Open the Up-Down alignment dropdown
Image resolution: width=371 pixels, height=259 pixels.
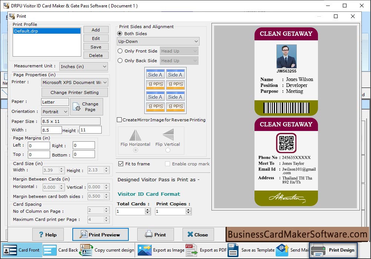pos(158,41)
